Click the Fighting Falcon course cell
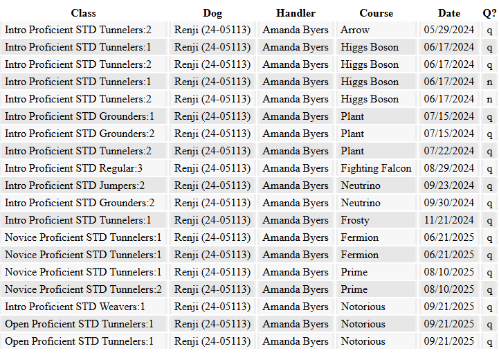The image size is (499, 353). [x=376, y=168]
